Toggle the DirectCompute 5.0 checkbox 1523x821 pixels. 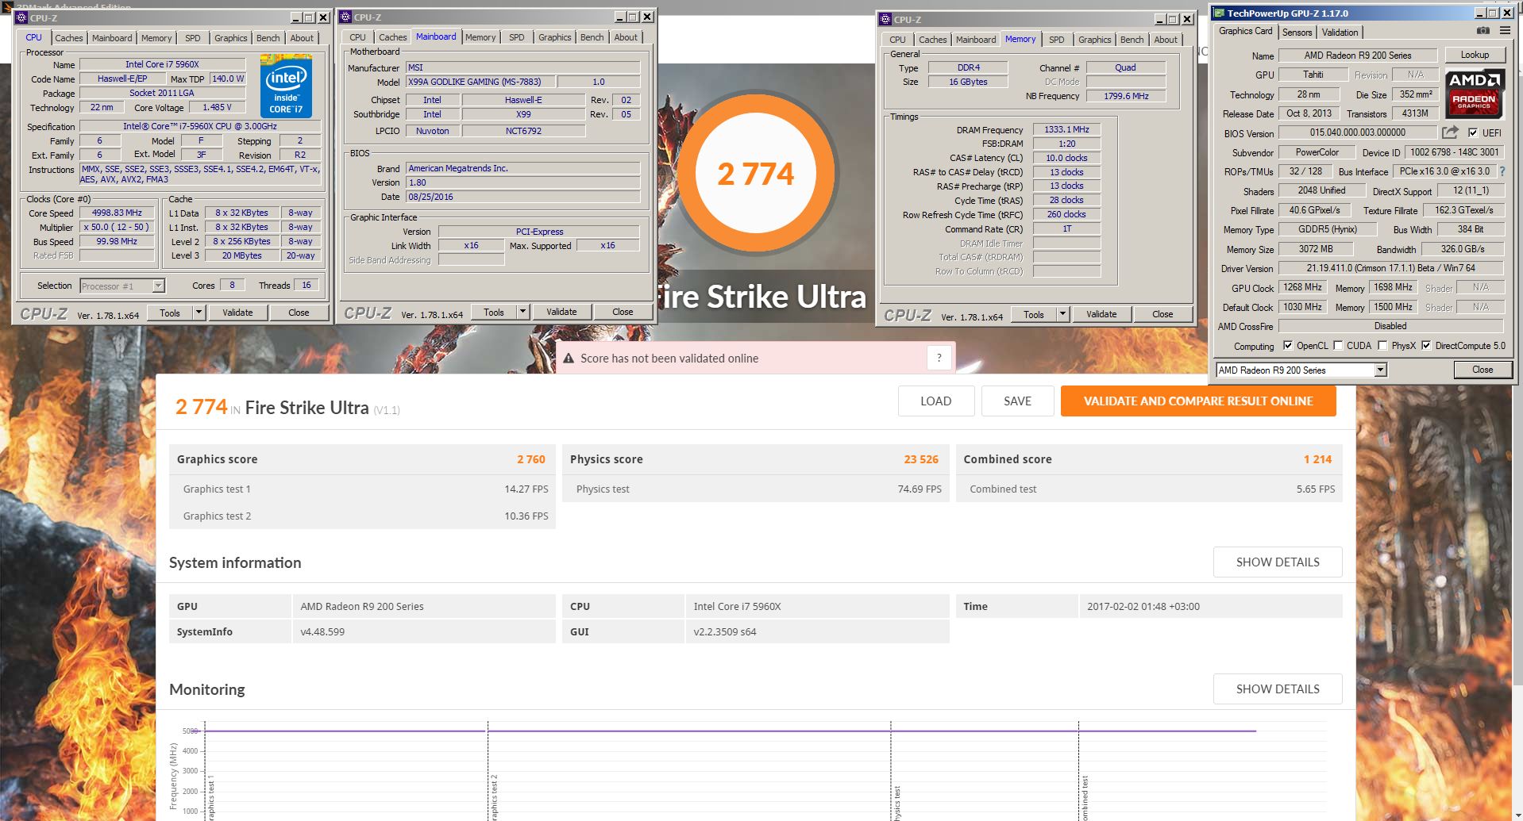(x=1426, y=345)
